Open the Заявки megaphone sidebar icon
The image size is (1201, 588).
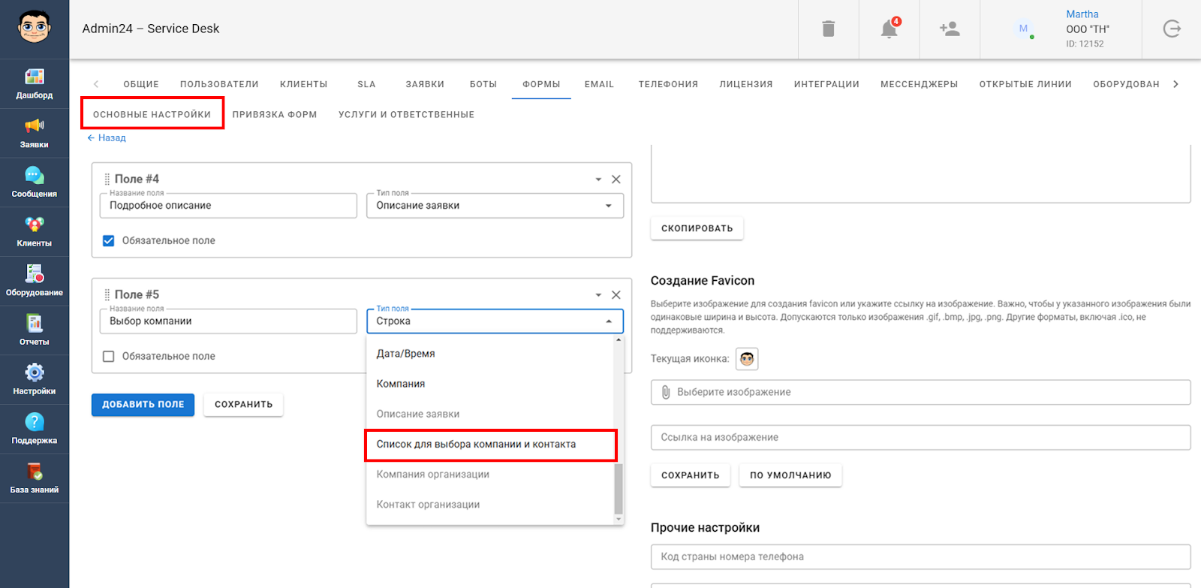34,133
